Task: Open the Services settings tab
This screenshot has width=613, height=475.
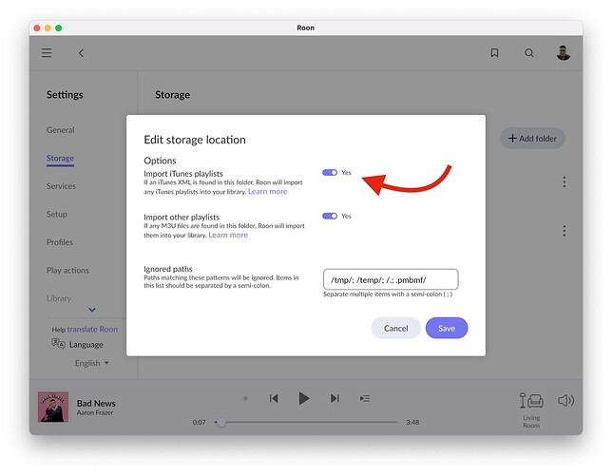Action: click(61, 186)
